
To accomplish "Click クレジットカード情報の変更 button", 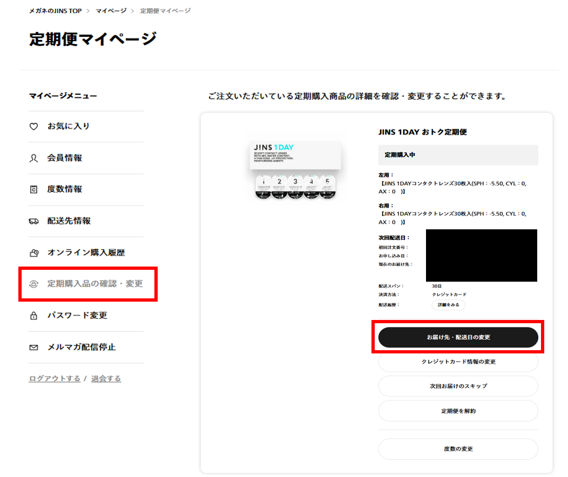I will 458,362.
